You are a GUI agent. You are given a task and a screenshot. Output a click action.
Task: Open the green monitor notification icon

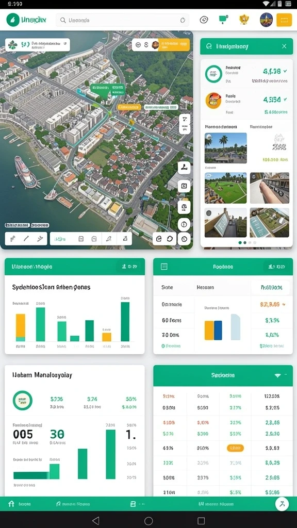tap(223, 20)
